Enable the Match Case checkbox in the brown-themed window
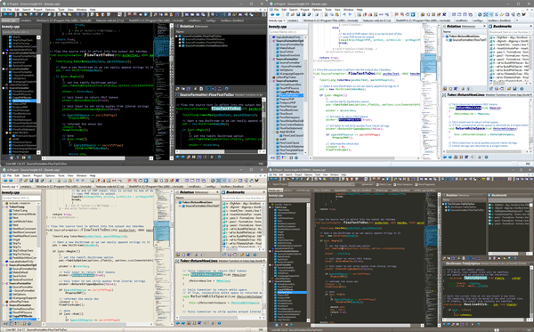This screenshot has height=332, width=534. [377, 184]
